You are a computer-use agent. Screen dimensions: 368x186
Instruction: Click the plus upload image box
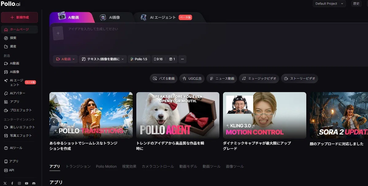58,33
